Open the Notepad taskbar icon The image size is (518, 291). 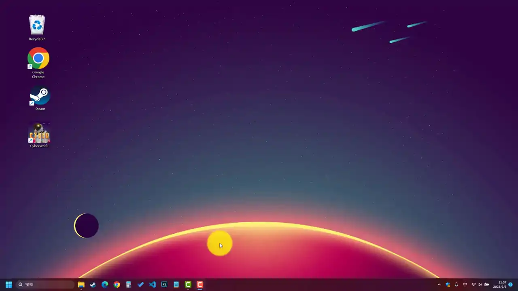(x=176, y=285)
